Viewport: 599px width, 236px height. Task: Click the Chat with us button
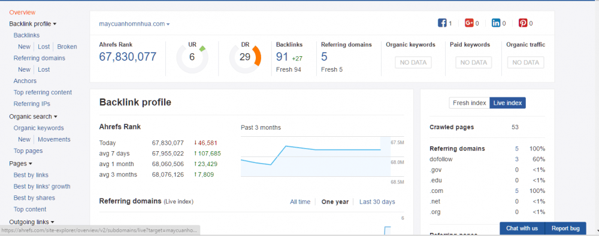(522, 228)
